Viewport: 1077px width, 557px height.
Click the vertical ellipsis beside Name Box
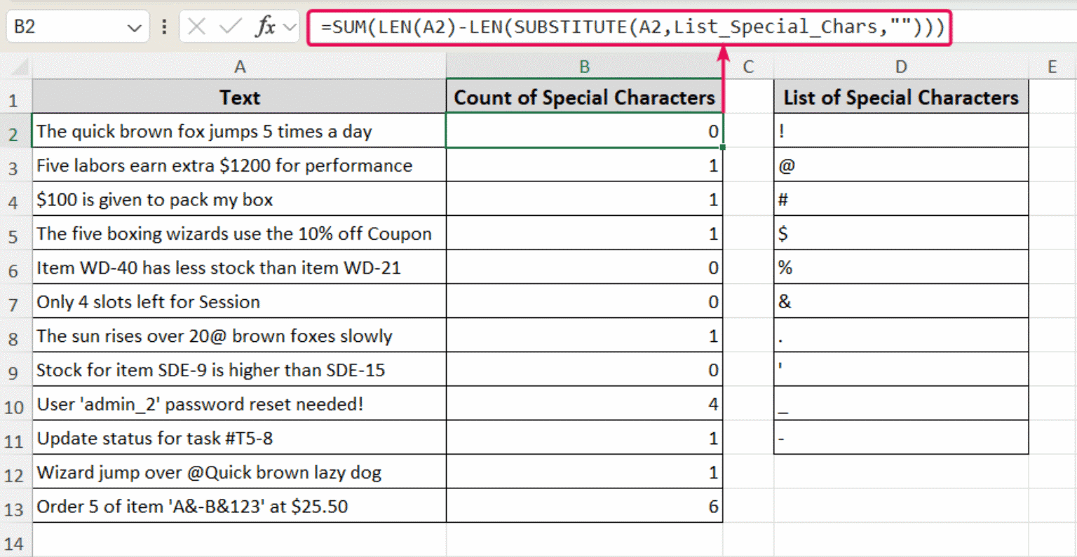click(x=165, y=27)
